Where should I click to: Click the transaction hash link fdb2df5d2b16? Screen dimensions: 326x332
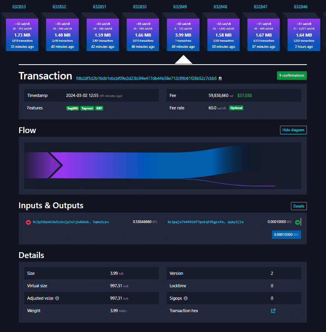click(146, 78)
